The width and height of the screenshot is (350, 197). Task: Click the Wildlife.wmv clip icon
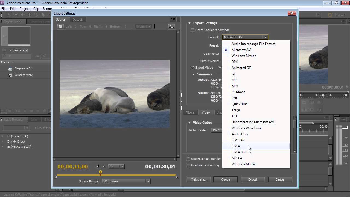point(10,75)
